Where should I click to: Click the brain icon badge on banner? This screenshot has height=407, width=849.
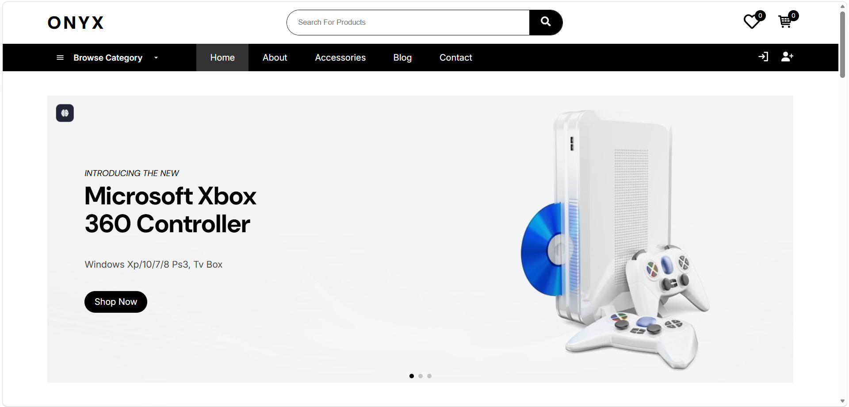click(x=65, y=113)
